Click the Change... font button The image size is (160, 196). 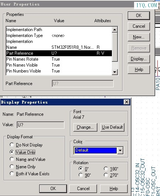point(85,127)
